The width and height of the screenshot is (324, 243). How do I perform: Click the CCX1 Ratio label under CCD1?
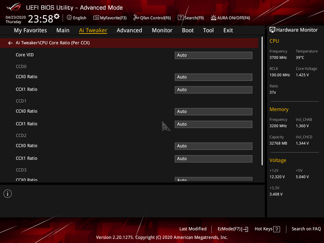(x=27, y=124)
